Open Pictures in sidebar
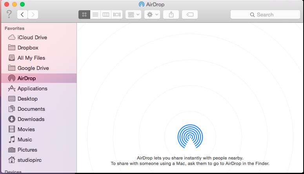 tap(27, 150)
